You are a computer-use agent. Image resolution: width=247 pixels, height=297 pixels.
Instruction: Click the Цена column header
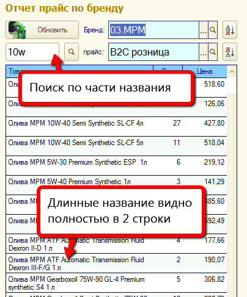[205, 71]
